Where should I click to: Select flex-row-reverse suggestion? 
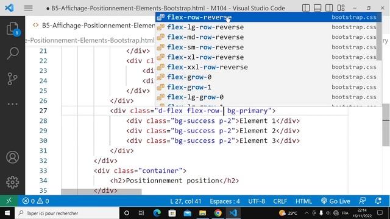click(x=268, y=17)
